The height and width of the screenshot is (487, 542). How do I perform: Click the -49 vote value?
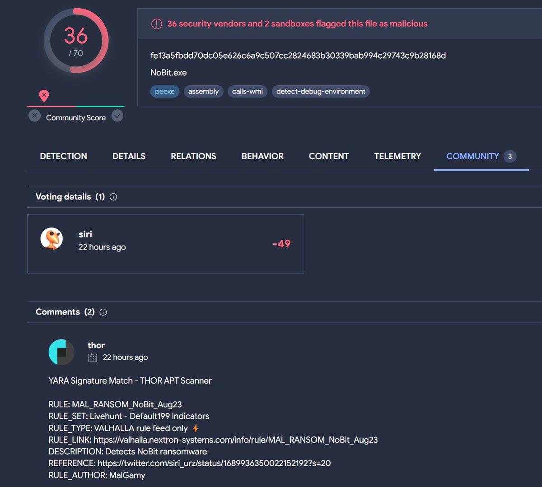pyautogui.click(x=282, y=244)
